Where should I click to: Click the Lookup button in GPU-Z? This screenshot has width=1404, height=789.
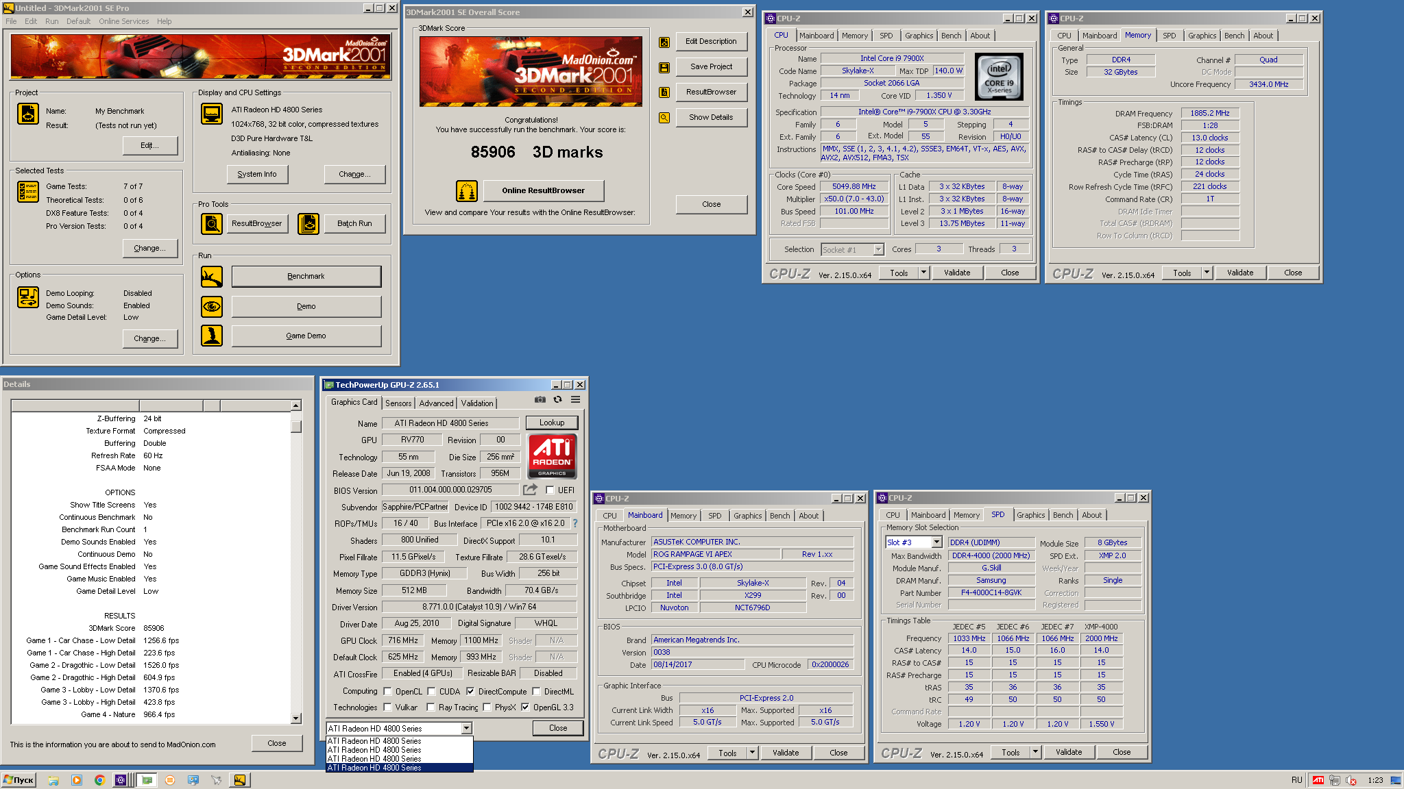coord(552,423)
